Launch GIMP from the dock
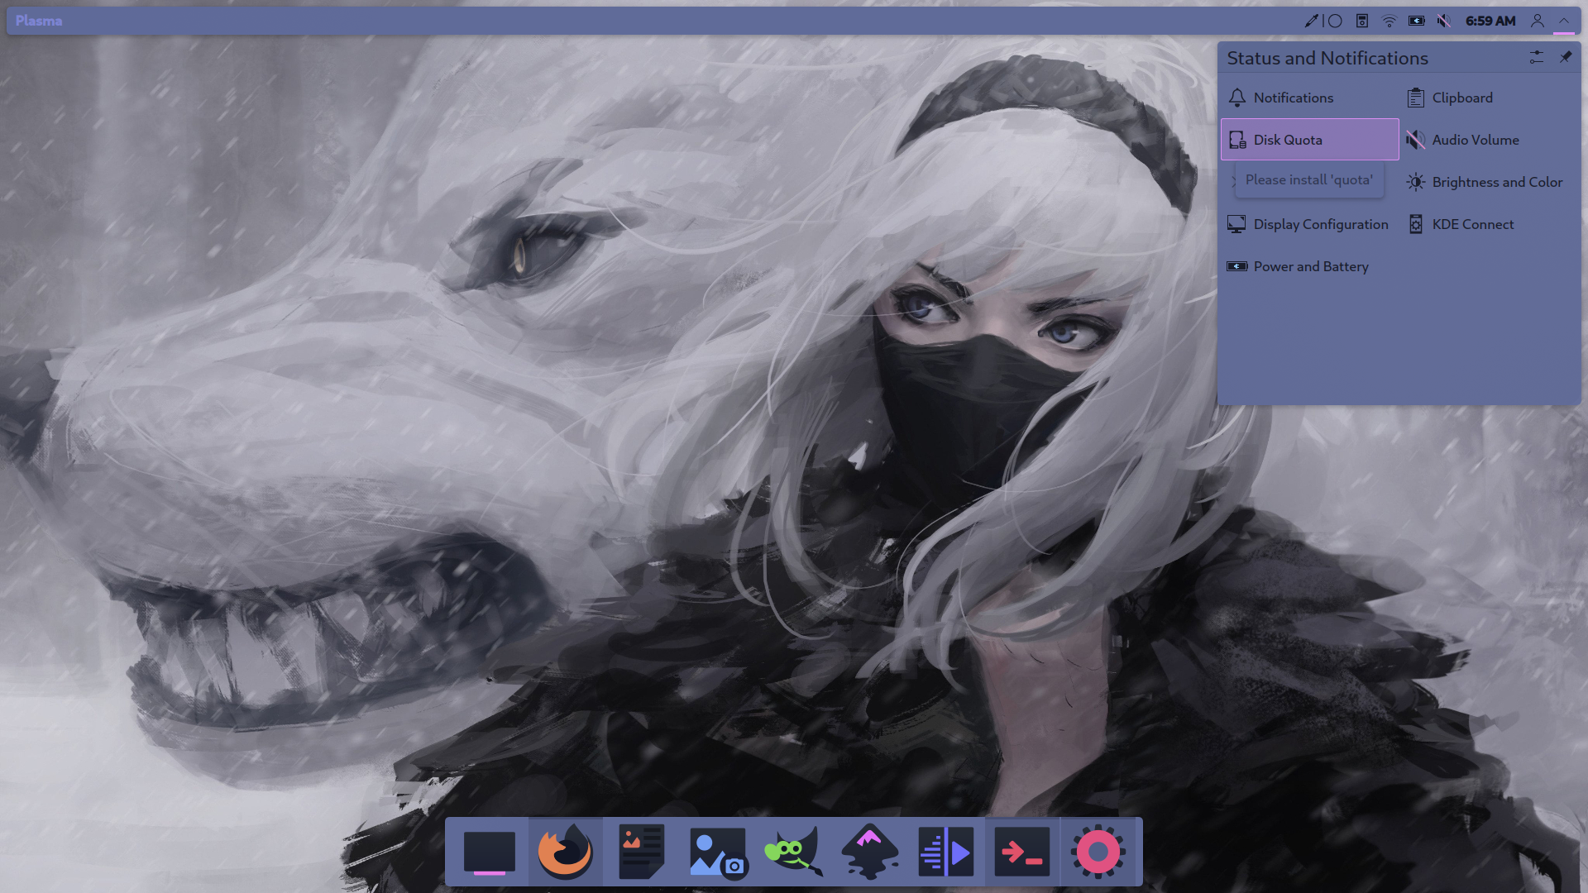This screenshot has height=893, width=1588. point(794,852)
